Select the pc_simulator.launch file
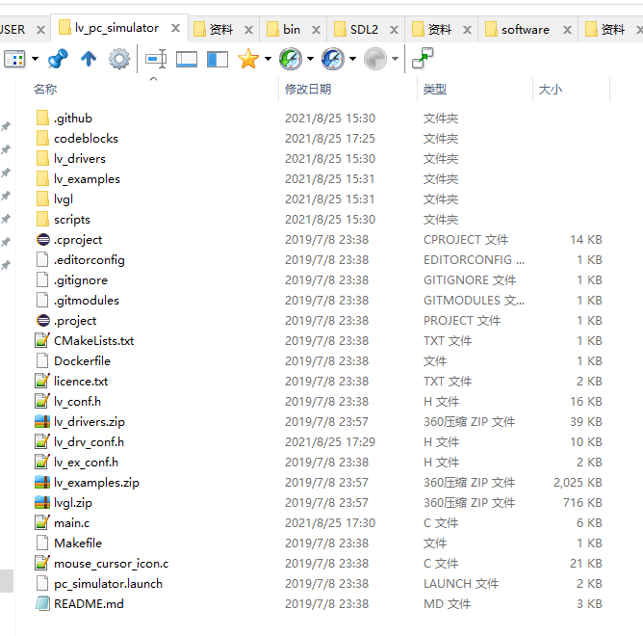This screenshot has width=643, height=636. (x=108, y=583)
